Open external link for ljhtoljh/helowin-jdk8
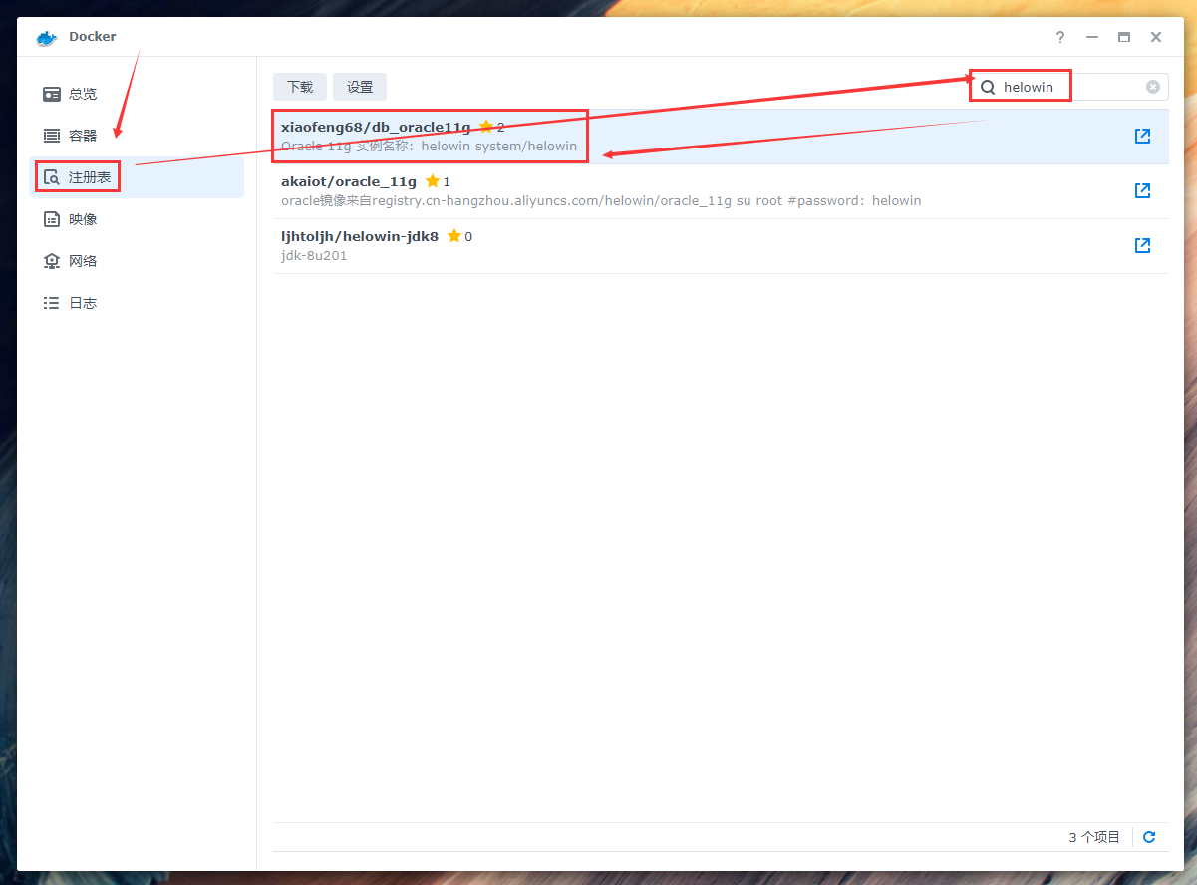 coord(1142,245)
